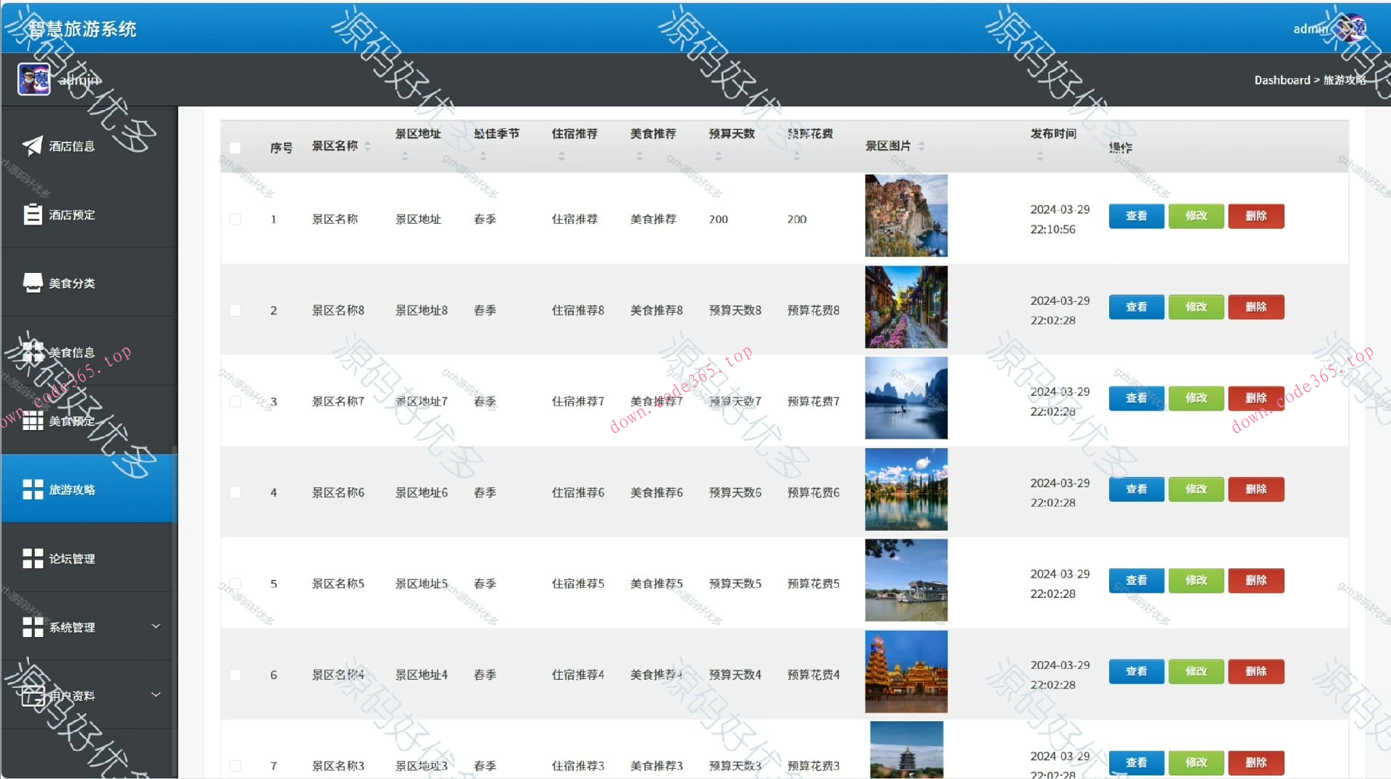The height and width of the screenshot is (779, 1391).
Task: Click the top-right admin avatar
Action: point(1352,28)
